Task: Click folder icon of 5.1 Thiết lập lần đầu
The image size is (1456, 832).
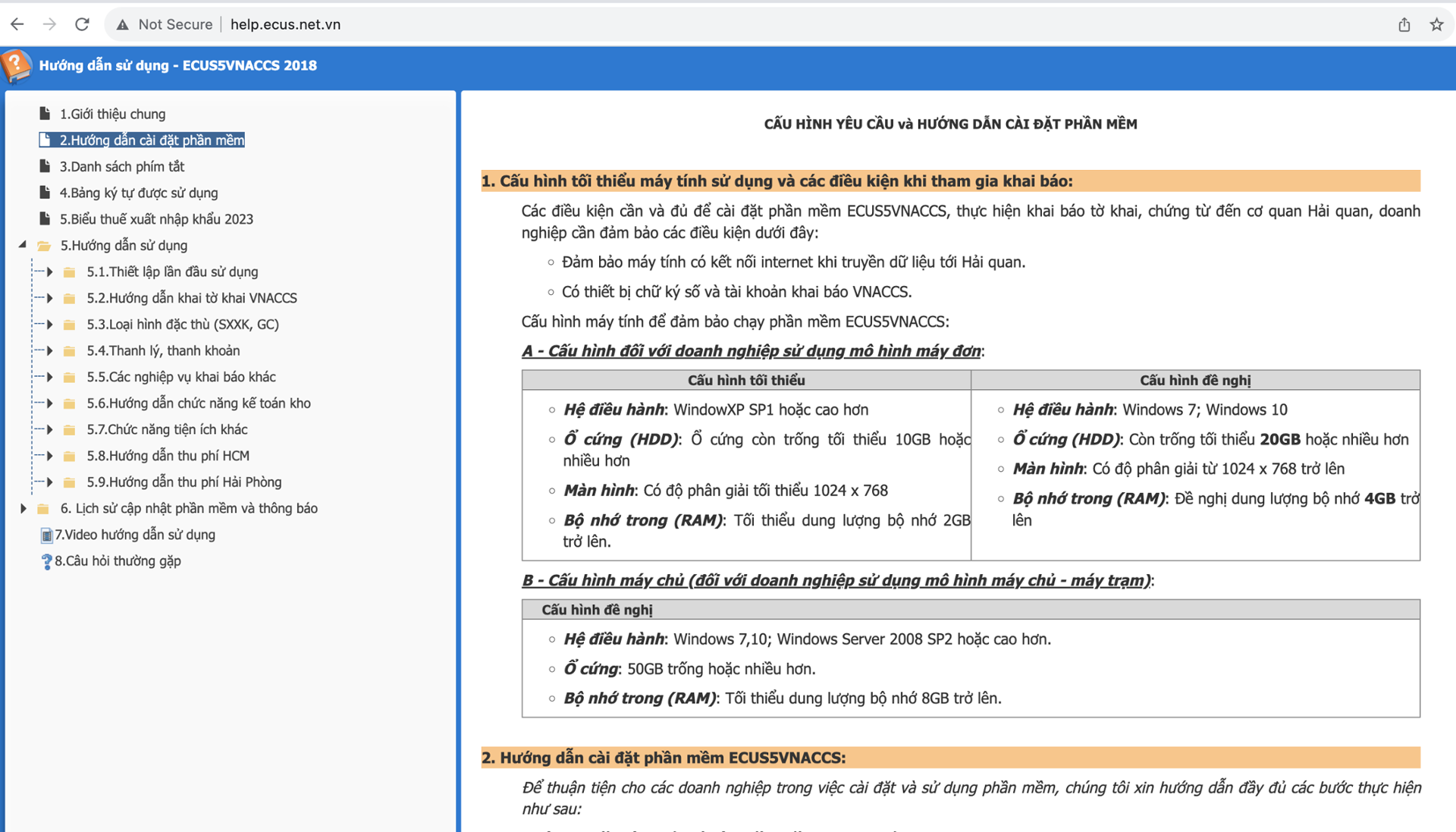Action: click(69, 272)
